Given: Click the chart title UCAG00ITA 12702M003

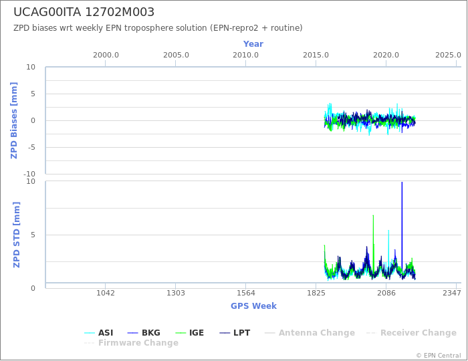Looking at the screenshot, I should coord(84,12).
